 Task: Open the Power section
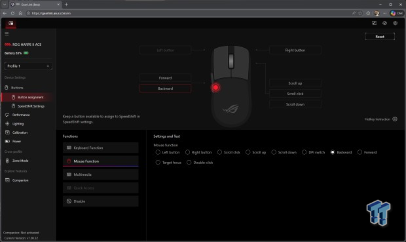coord(16,142)
